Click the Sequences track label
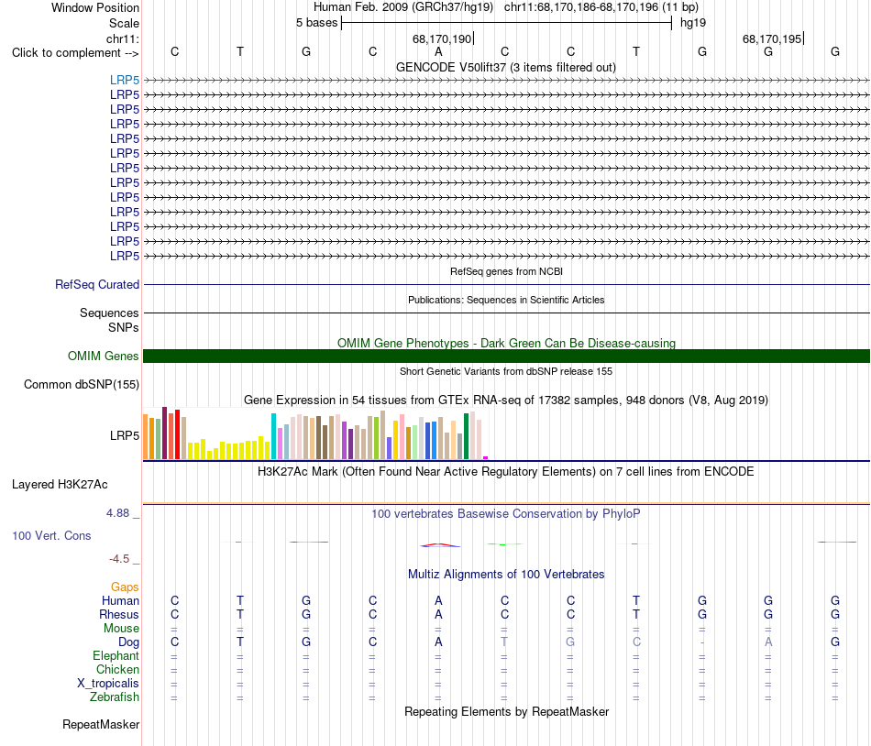871x746 pixels. 109,313
